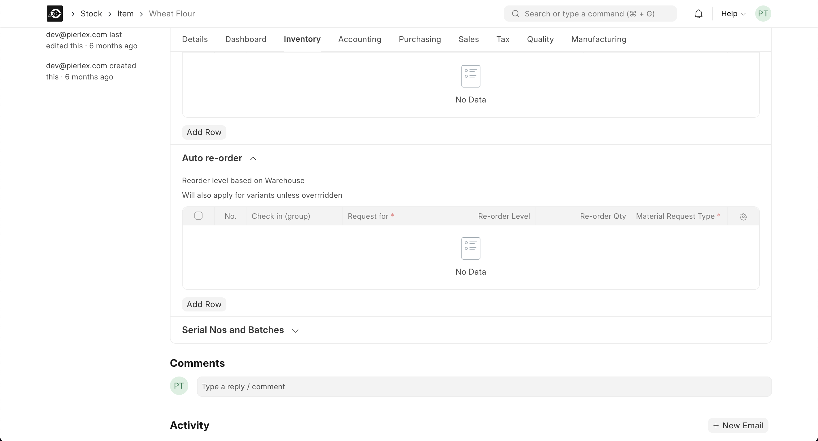
Task: Click the plus icon on New Email
Action: [716, 425]
